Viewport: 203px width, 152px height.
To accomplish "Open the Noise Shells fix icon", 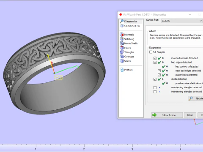I will coord(122,43).
